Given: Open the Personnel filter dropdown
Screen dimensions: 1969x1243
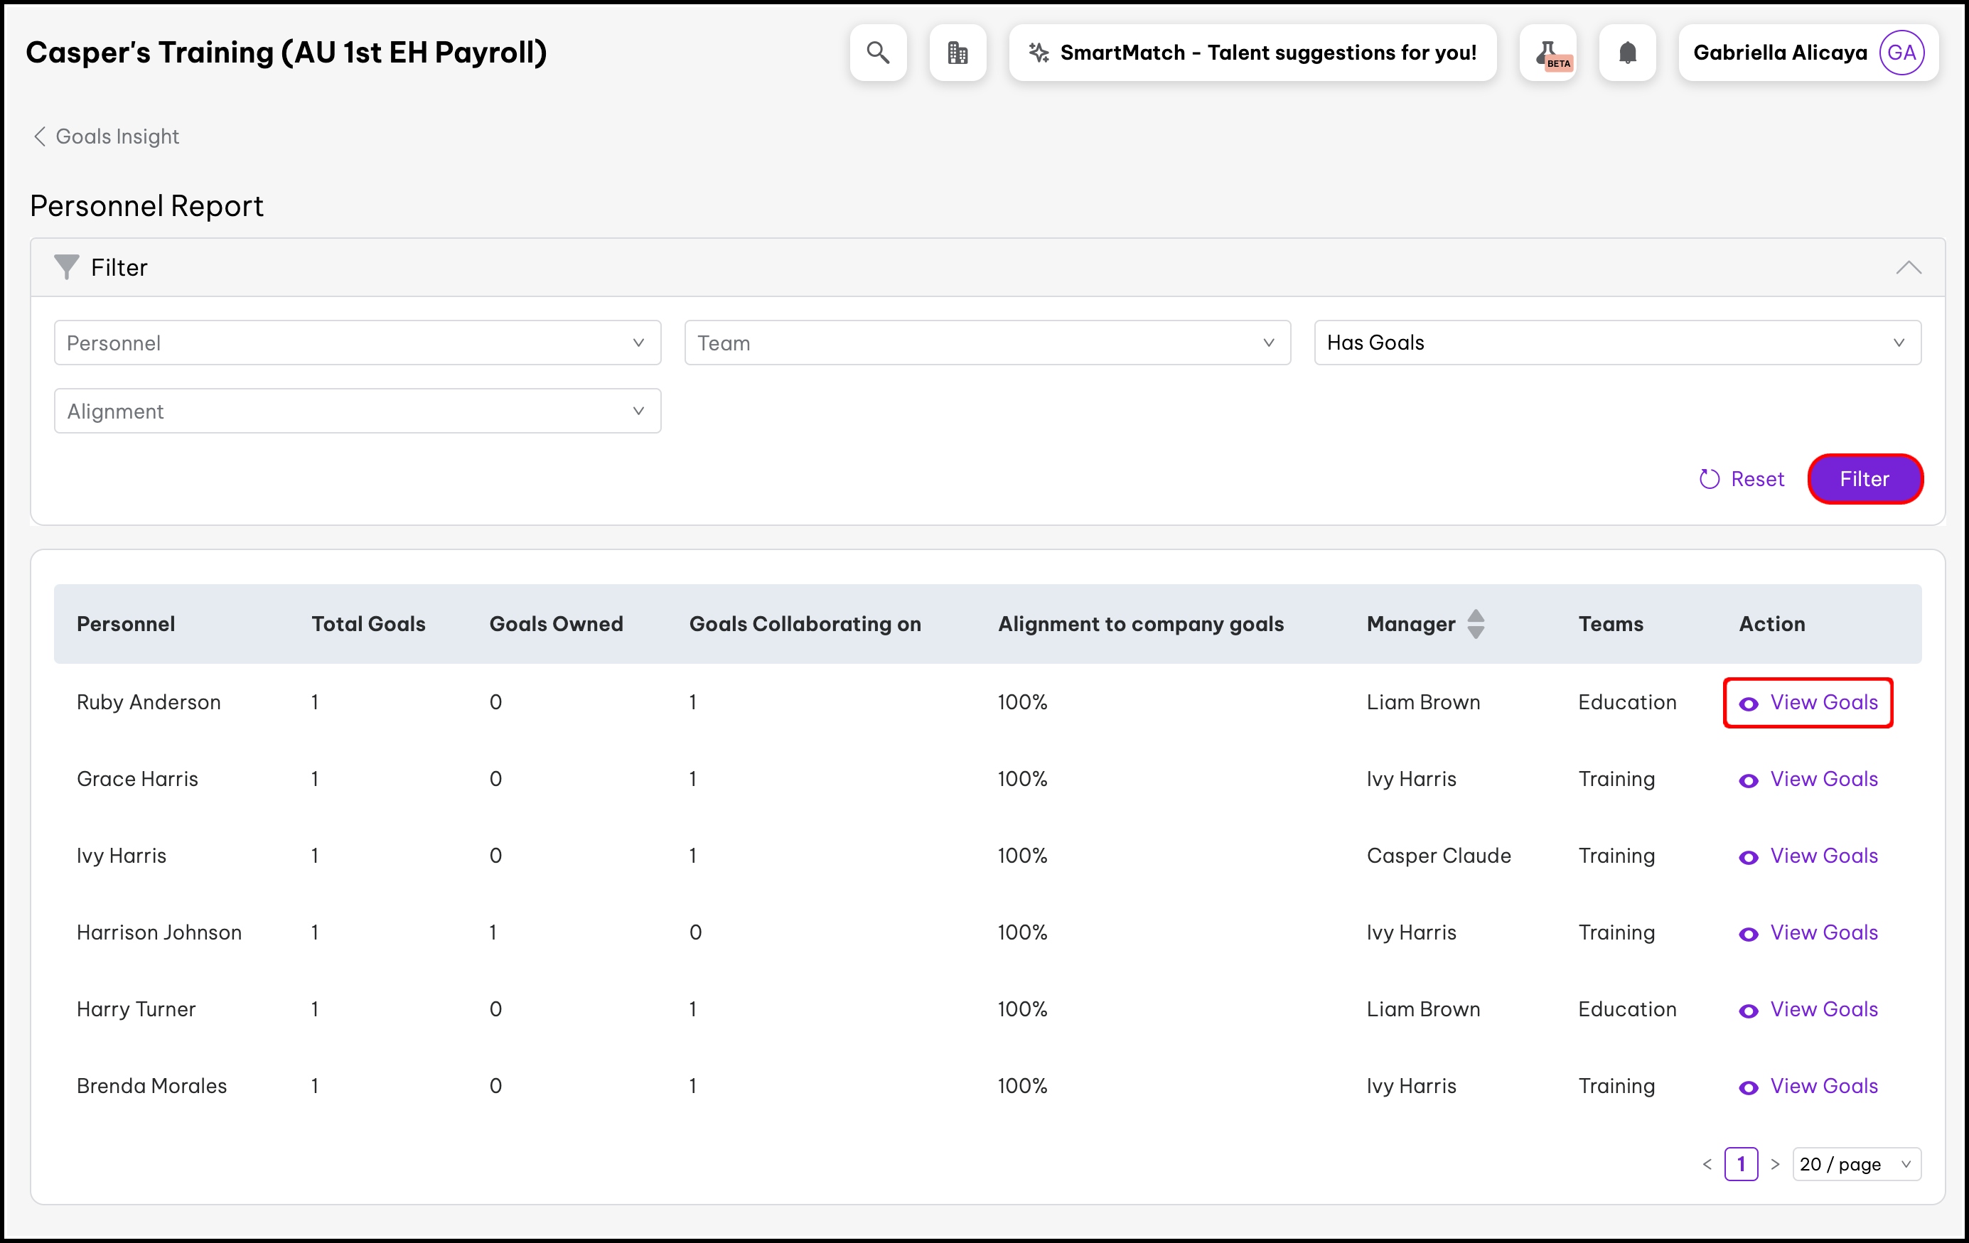Looking at the screenshot, I should 358,343.
